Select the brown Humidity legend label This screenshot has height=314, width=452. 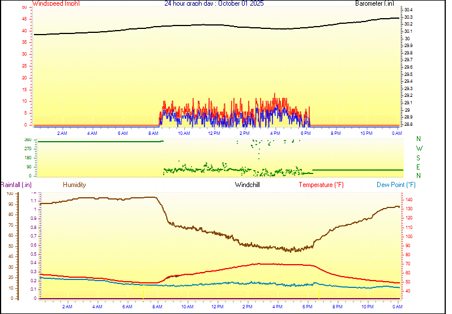coord(74,185)
